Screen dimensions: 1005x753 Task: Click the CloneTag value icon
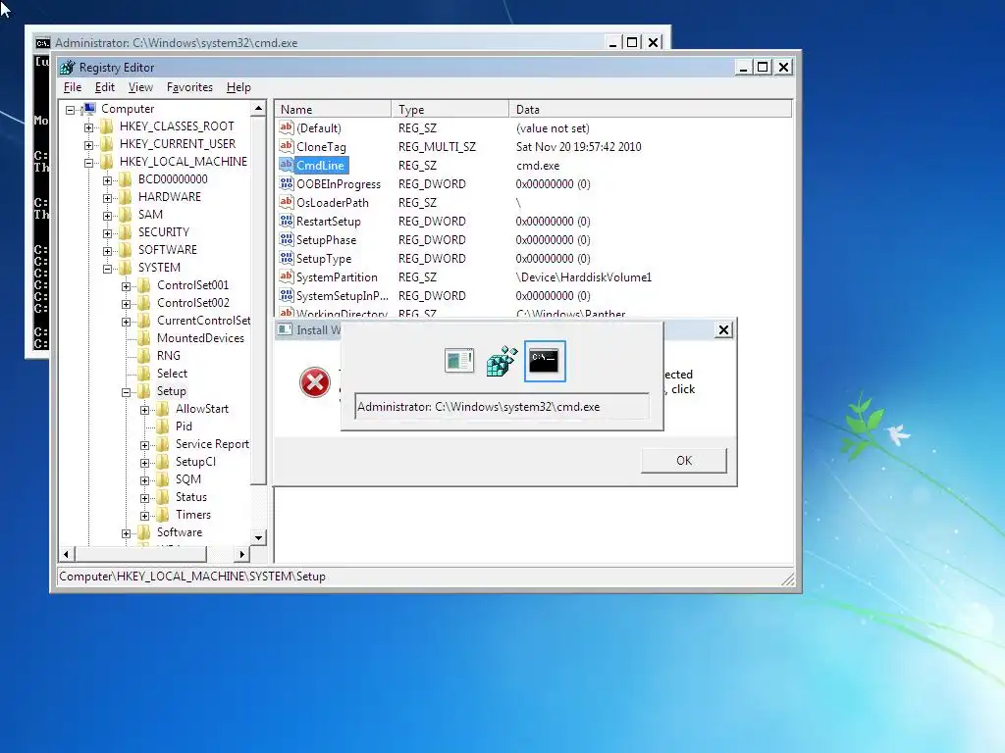[287, 146]
